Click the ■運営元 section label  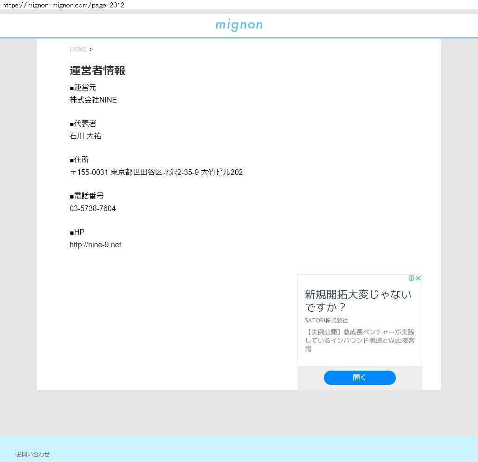(83, 87)
